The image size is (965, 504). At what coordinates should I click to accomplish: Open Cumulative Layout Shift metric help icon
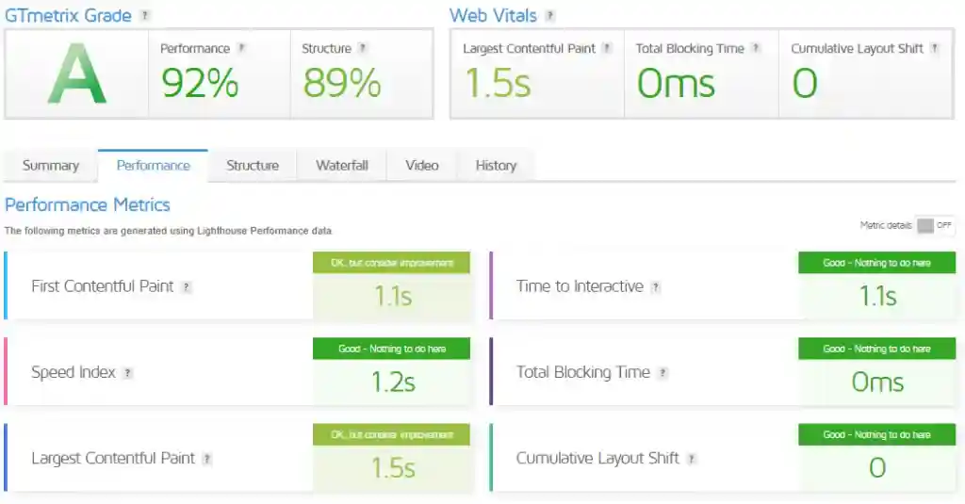click(x=693, y=459)
